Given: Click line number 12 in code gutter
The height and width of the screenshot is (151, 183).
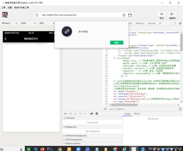Looking at the screenshot, I should 106,61.
